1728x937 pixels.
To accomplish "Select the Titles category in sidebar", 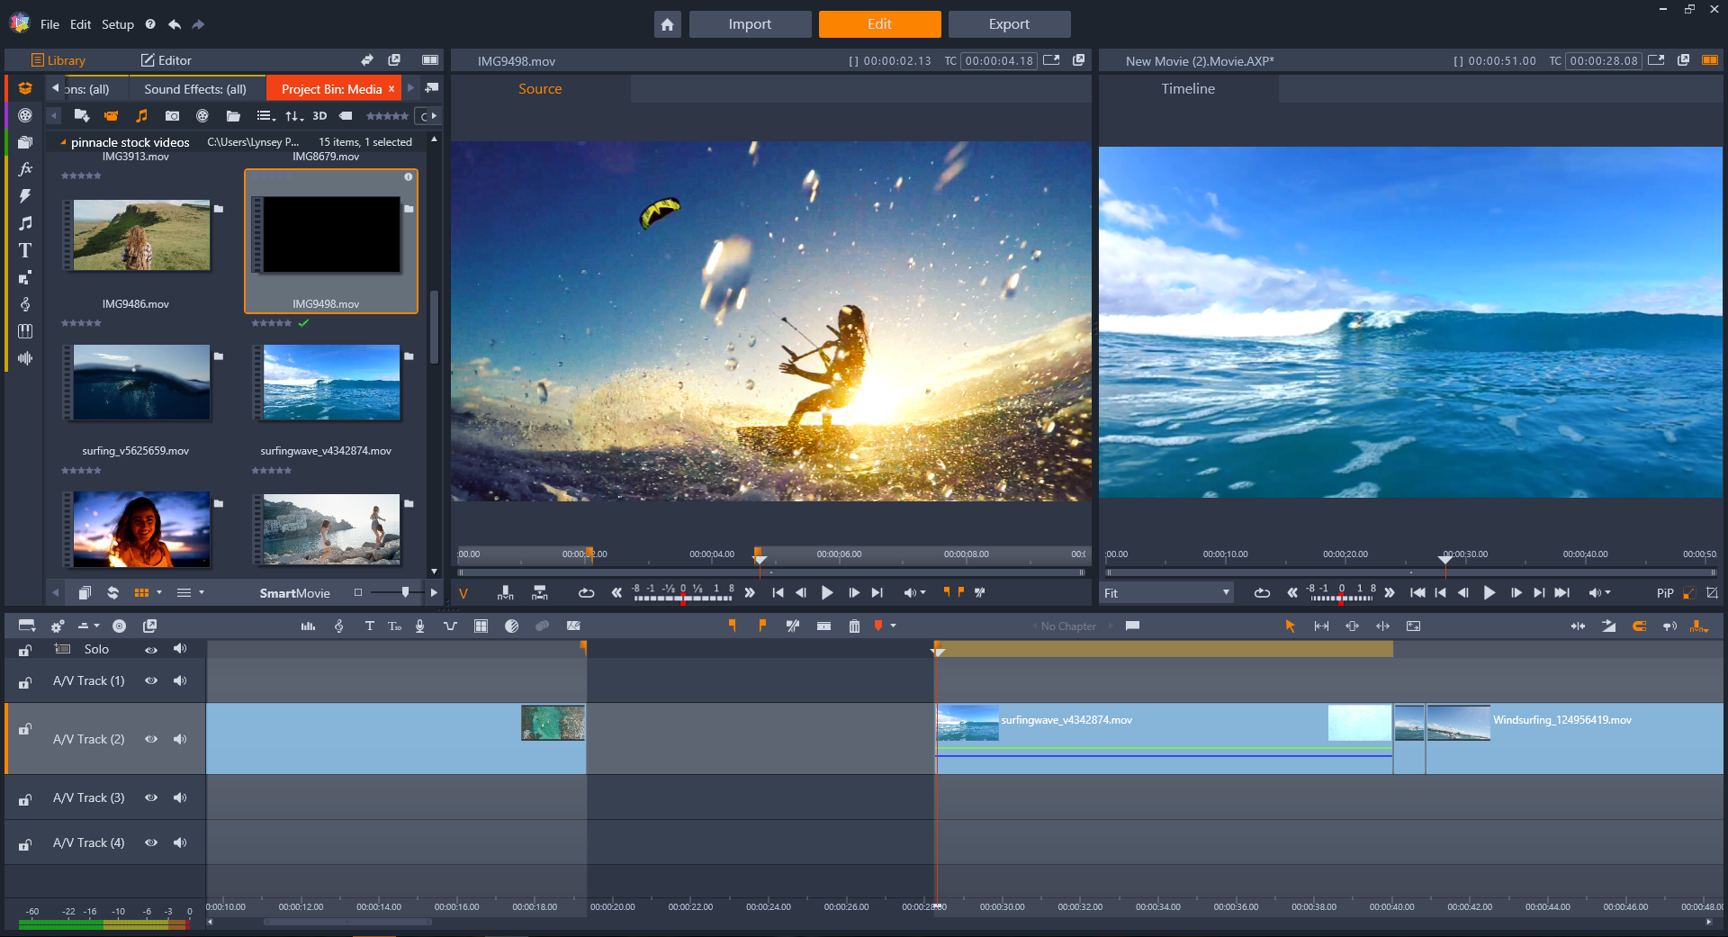I will 25,250.
